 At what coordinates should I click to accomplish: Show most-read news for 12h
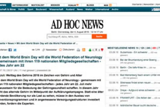pyautogui.click(x=142, y=48)
